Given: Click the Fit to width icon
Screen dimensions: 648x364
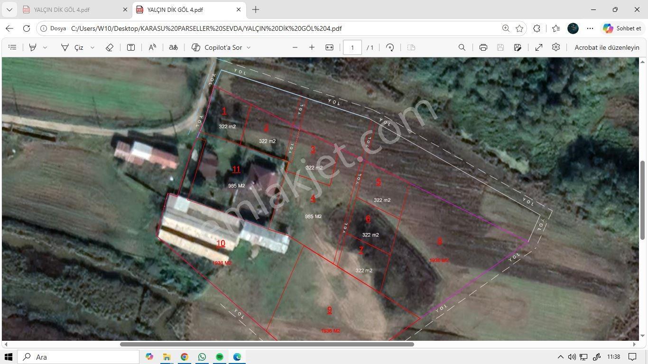Looking at the screenshot, I should 329,47.
